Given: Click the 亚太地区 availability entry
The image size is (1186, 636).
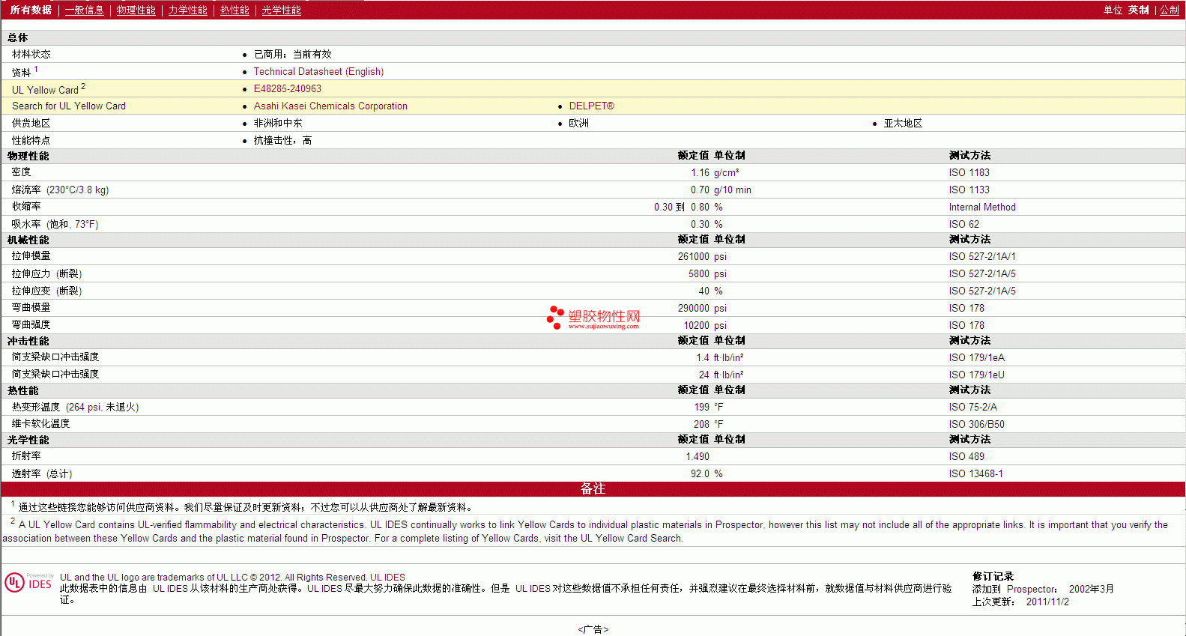Looking at the screenshot, I should point(903,123).
